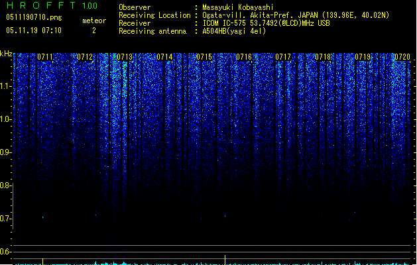
Task: Click the HROFFT 1.0.0 title text
Action: [x=52, y=5]
